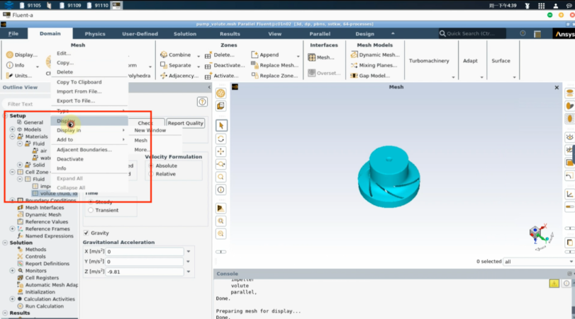
Task: Open Activate zones dialog
Action: (221, 76)
